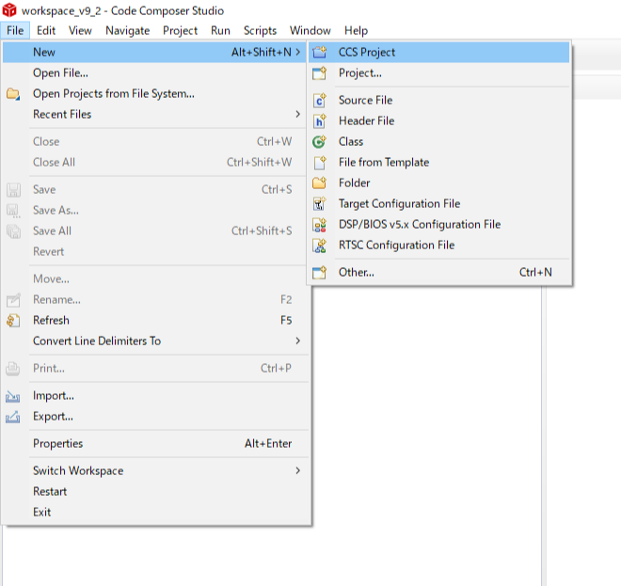This screenshot has height=586, width=621.
Task: Select Open File... from File menu
Action: coord(60,73)
